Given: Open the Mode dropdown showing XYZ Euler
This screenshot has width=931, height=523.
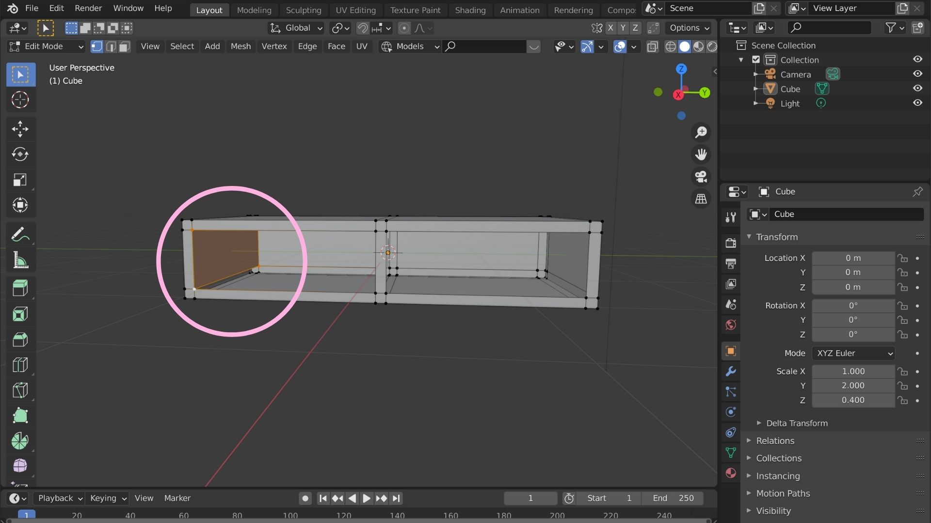Looking at the screenshot, I should pyautogui.click(x=852, y=353).
